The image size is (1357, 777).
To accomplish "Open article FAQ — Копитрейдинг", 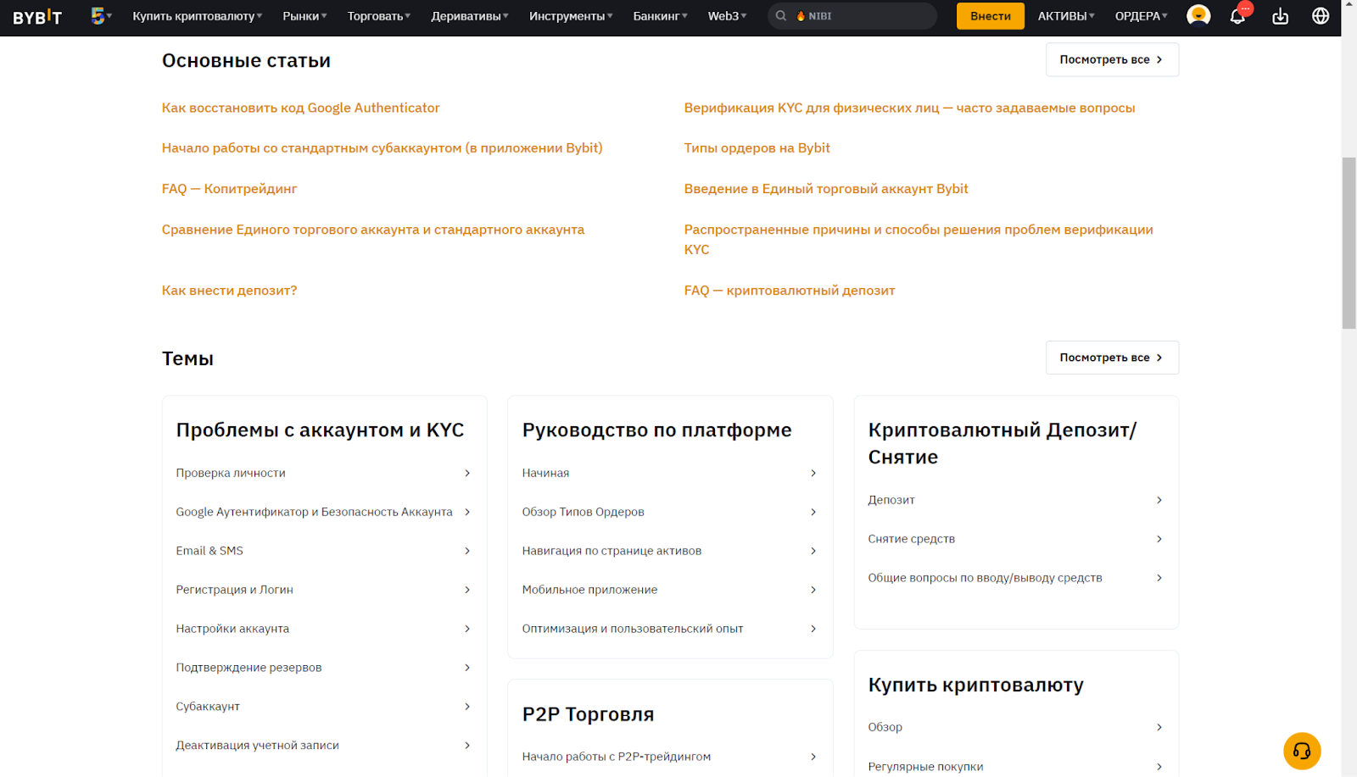I will point(229,188).
